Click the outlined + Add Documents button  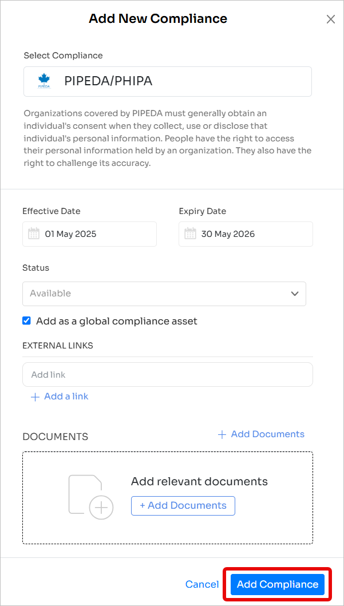[183, 505]
